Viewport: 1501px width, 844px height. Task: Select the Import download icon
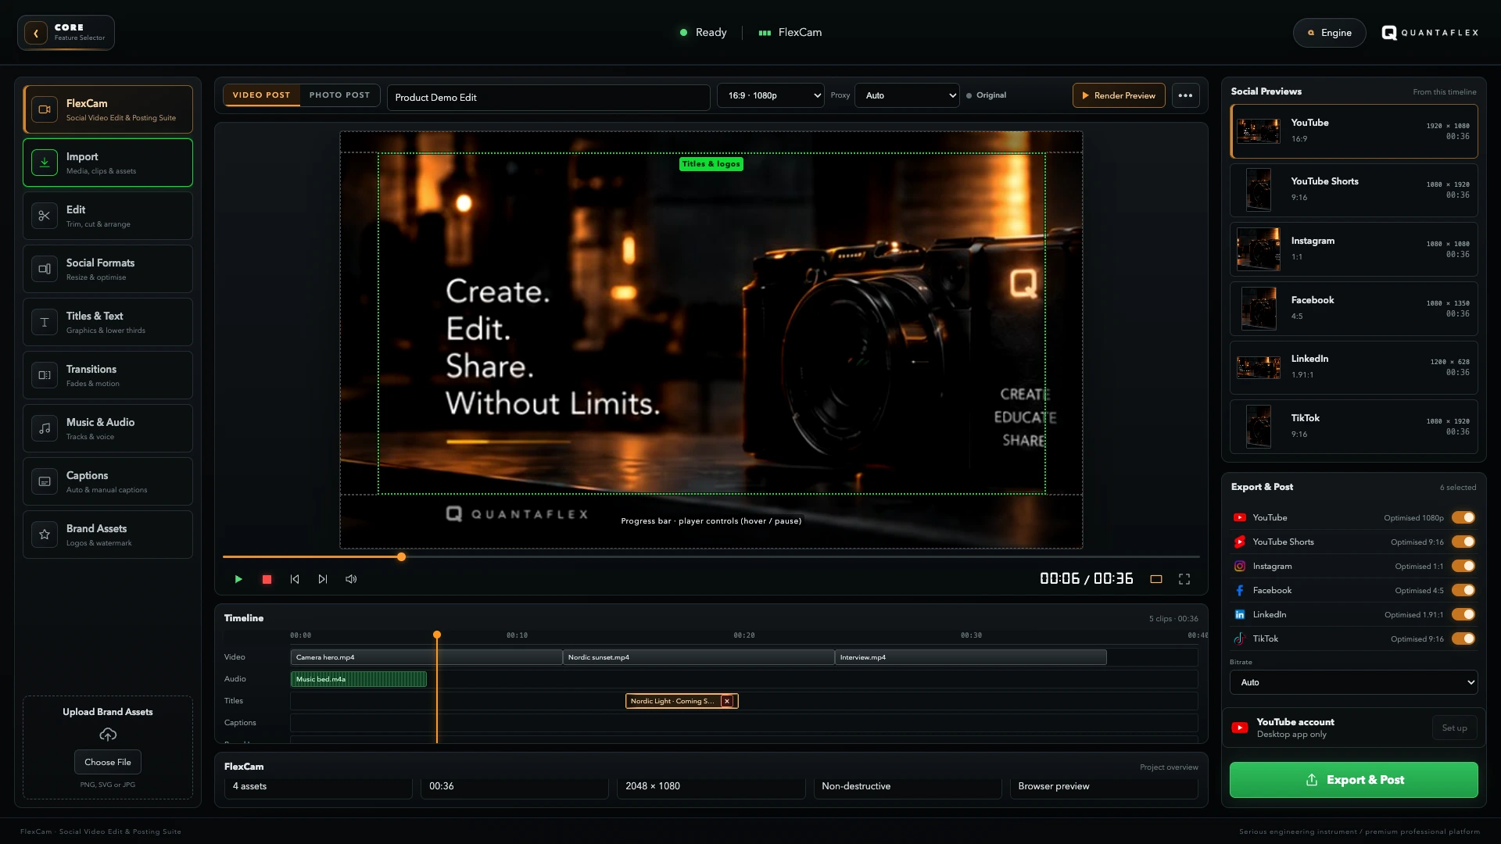pyautogui.click(x=45, y=163)
